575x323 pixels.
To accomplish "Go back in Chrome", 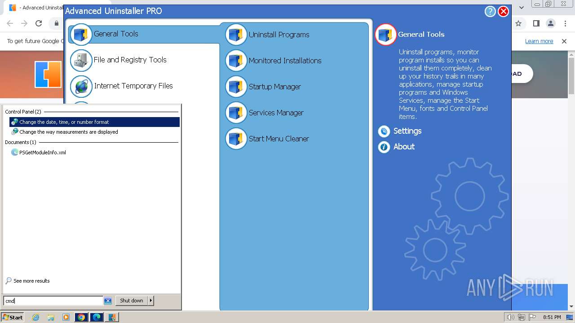I will pyautogui.click(x=10, y=23).
